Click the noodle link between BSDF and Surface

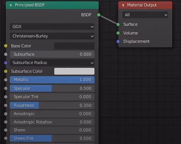pyautogui.click(x=109, y=20)
